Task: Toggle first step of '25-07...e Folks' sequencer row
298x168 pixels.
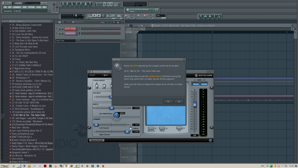Action: (82, 29)
